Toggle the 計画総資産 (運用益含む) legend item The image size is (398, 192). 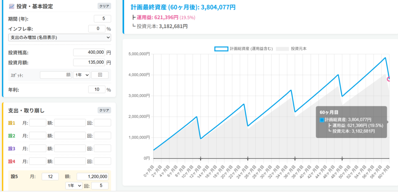click(244, 49)
